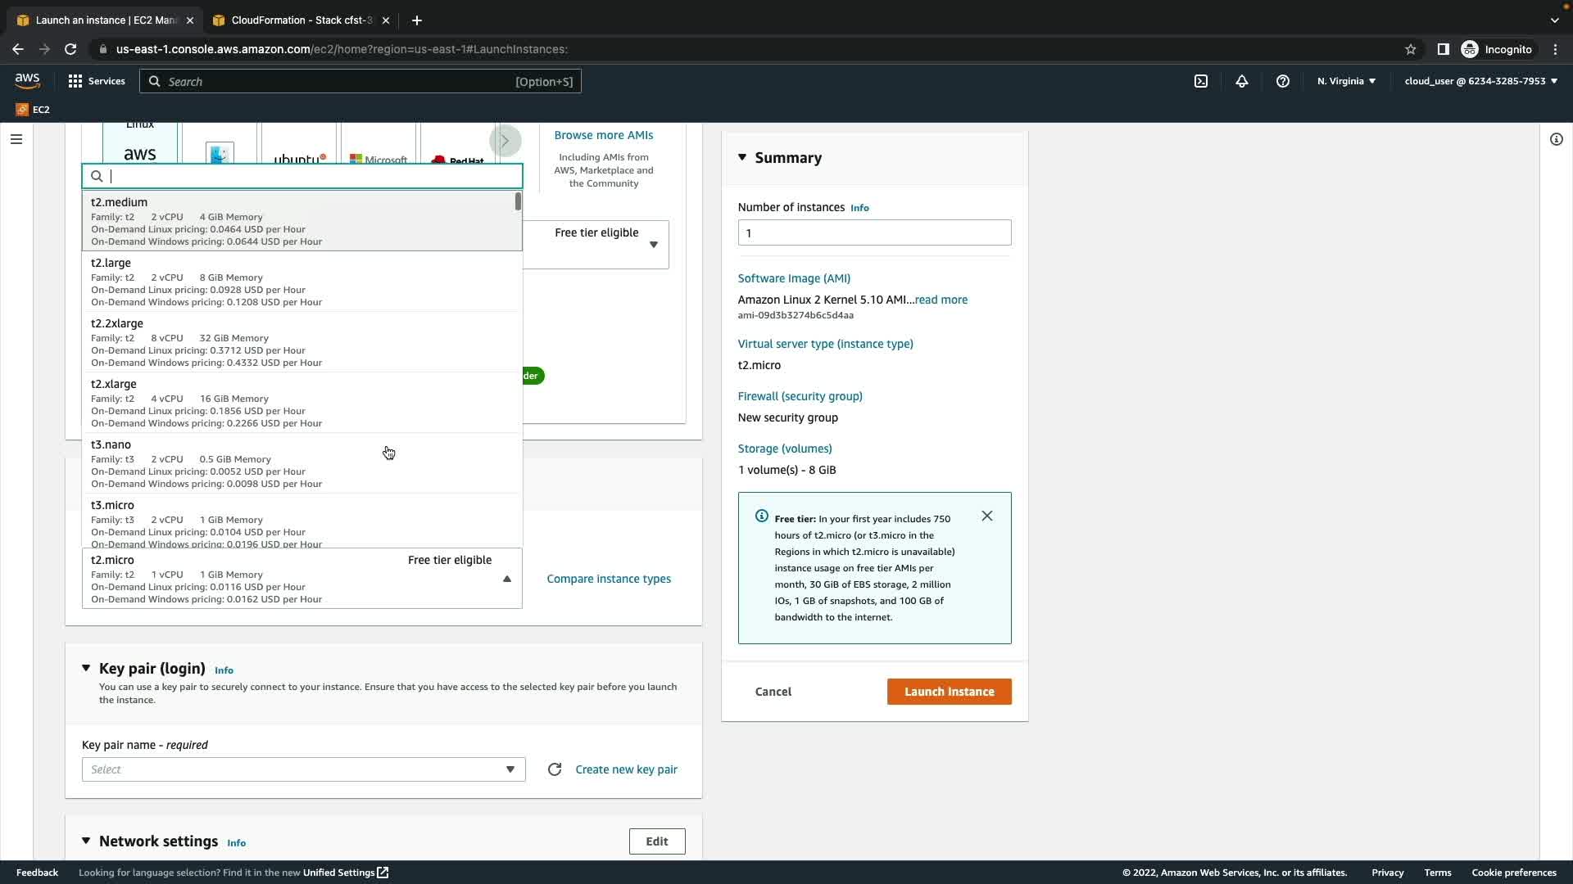
Task: Toggle the left navigation hamburger menu
Action: click(16, 139)
